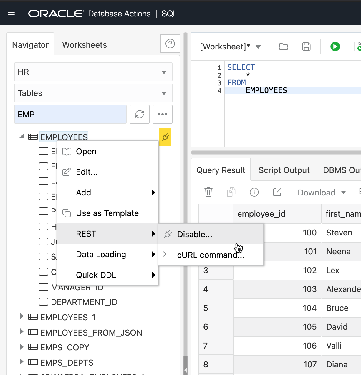Click the EMPLOYEES table icon
This screenshot has height=375, width=361.
[33, 137]
